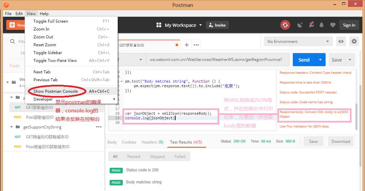The image size is (365, 191).
Task: Choose Zoom In from View menu
Action: pos(71,29)
